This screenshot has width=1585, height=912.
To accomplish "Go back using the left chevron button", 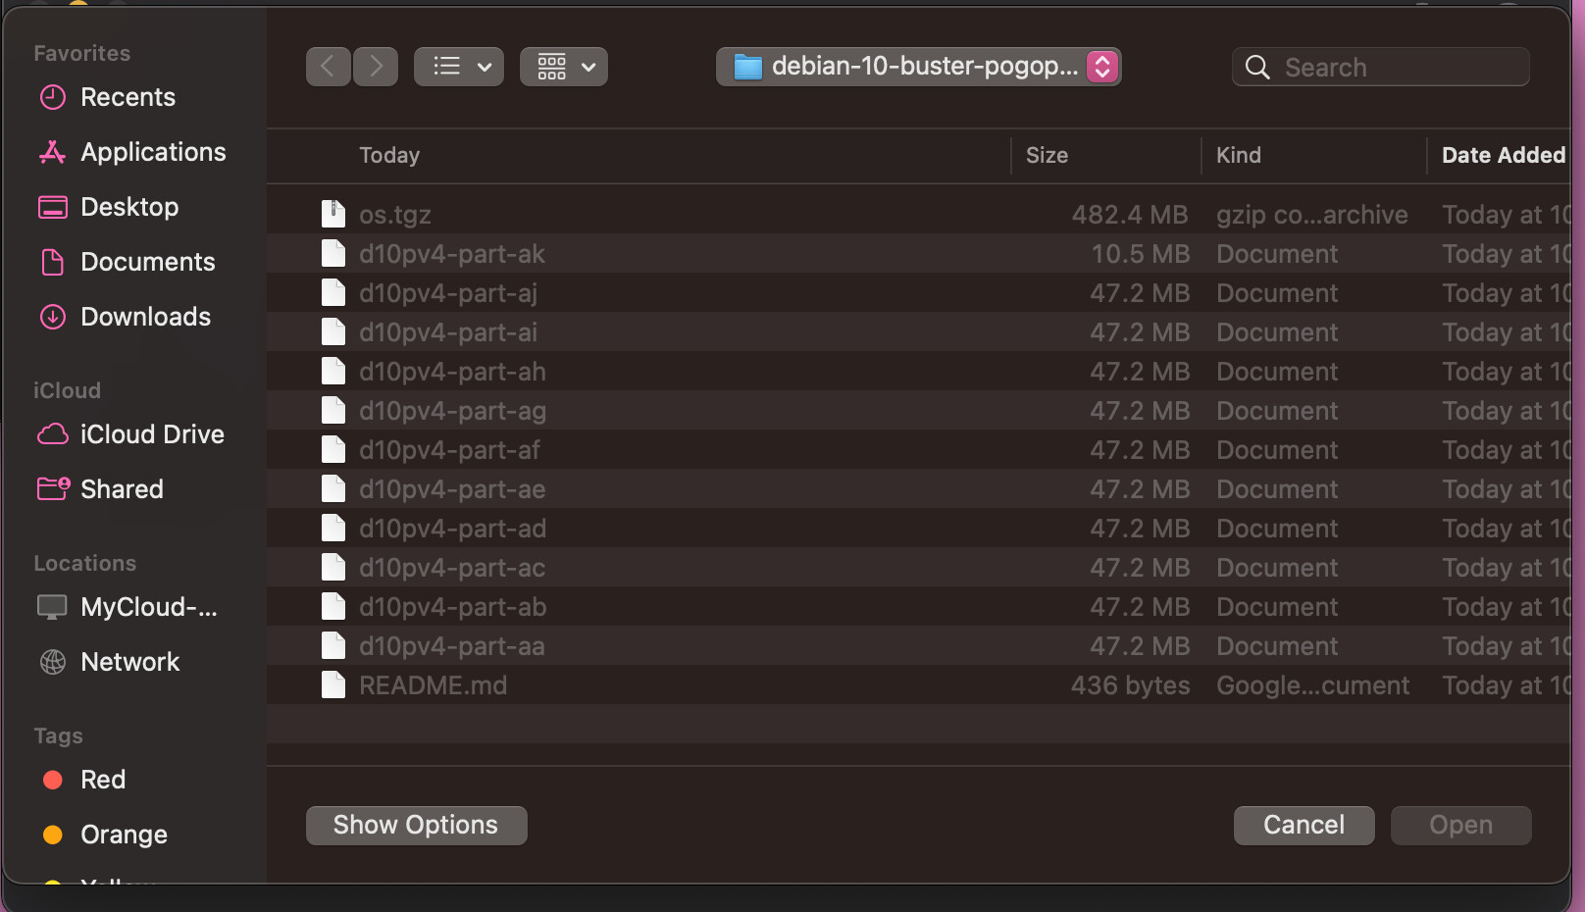I will [x=328, y=67].
